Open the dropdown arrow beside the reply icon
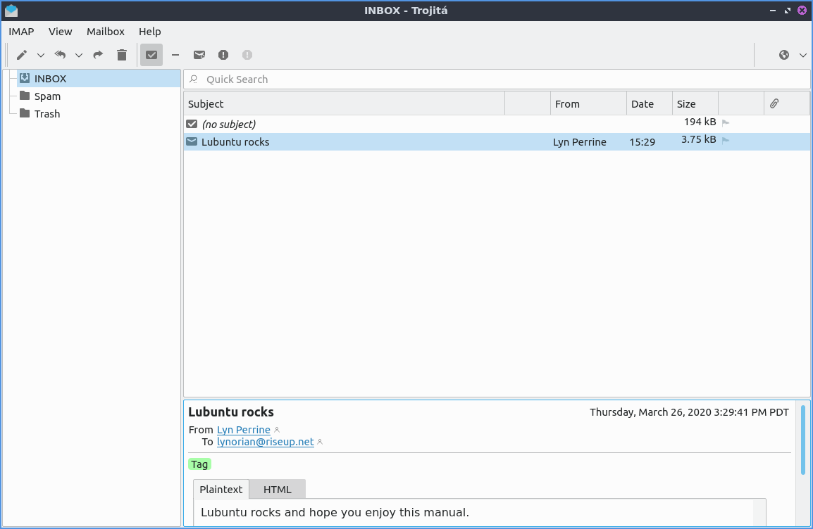 [x=79, y=55]
